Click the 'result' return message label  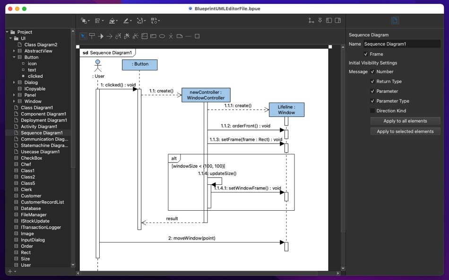click(x=172, y=219)
